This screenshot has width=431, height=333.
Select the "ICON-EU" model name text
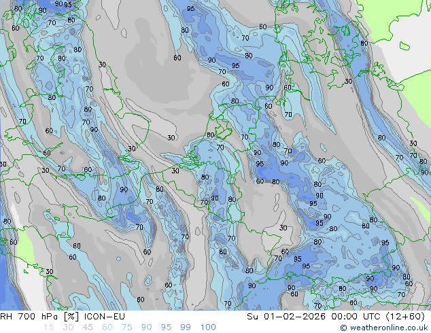pyautogui.click(x=105, y=317)
